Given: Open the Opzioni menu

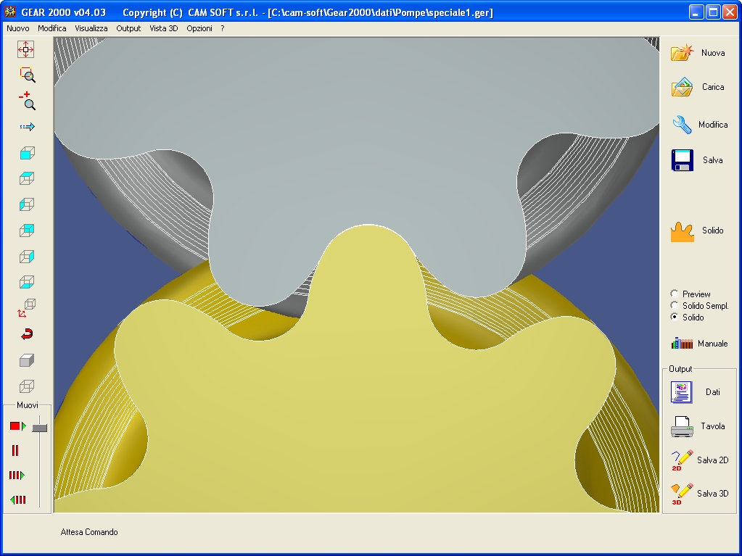Looking at the screenshot, I should click(x=199, y=28).
